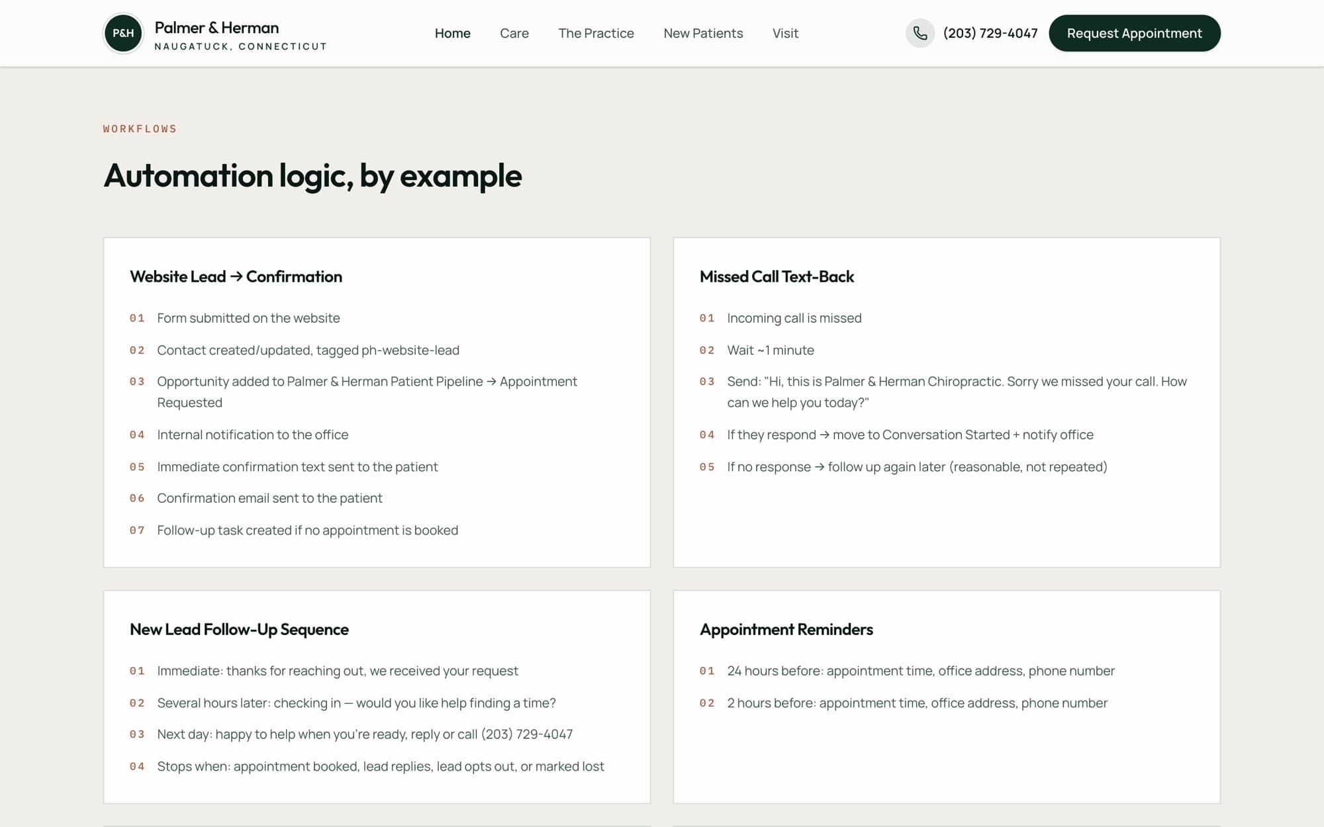Click 'Form submitted on the website' step
This screenshot has width=1324, height=827.
coord(248,318)
